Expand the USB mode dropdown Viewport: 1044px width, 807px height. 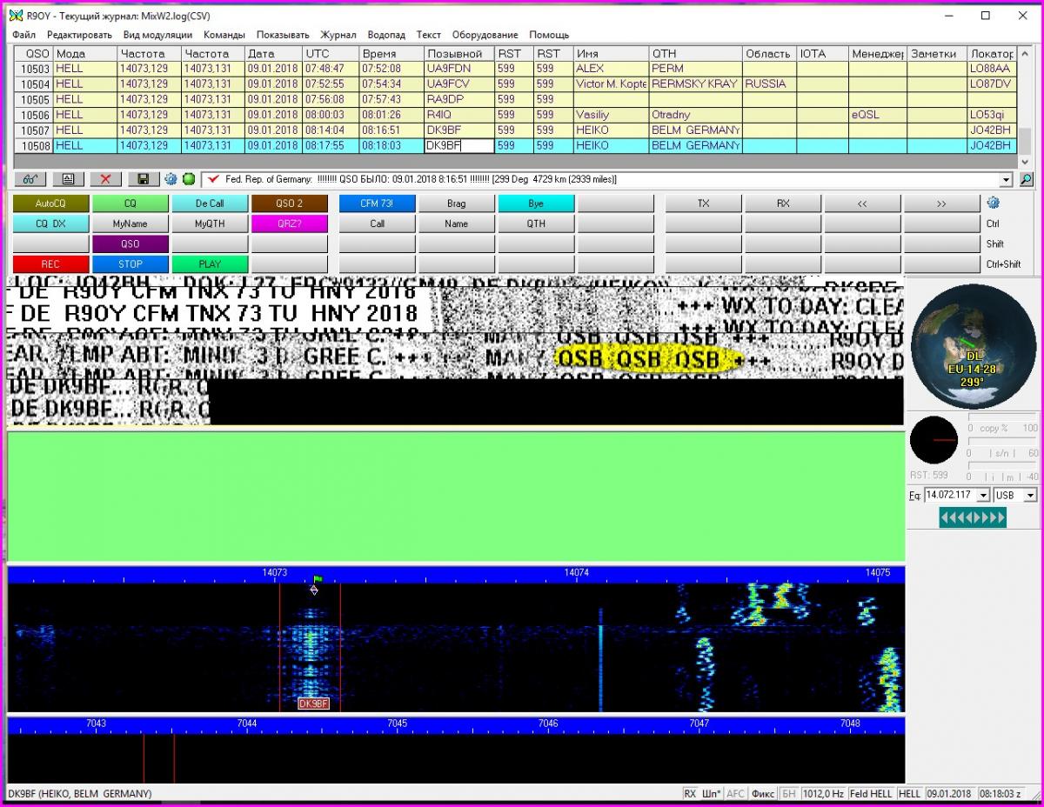[1030, 495]
